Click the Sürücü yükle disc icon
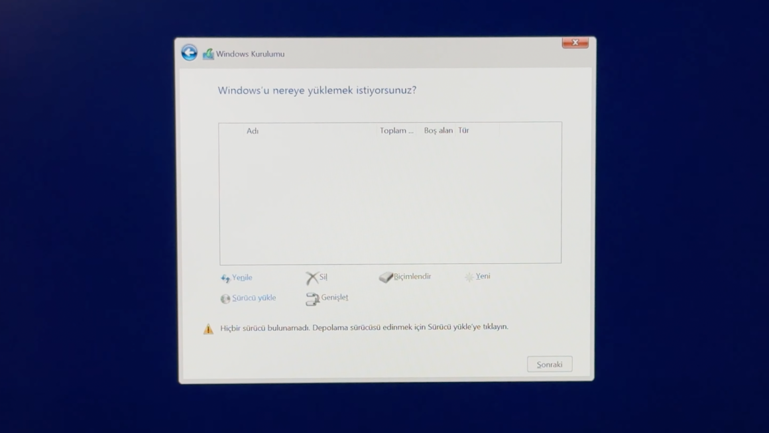This screenshot has height=433, width=769. point(225,298)
